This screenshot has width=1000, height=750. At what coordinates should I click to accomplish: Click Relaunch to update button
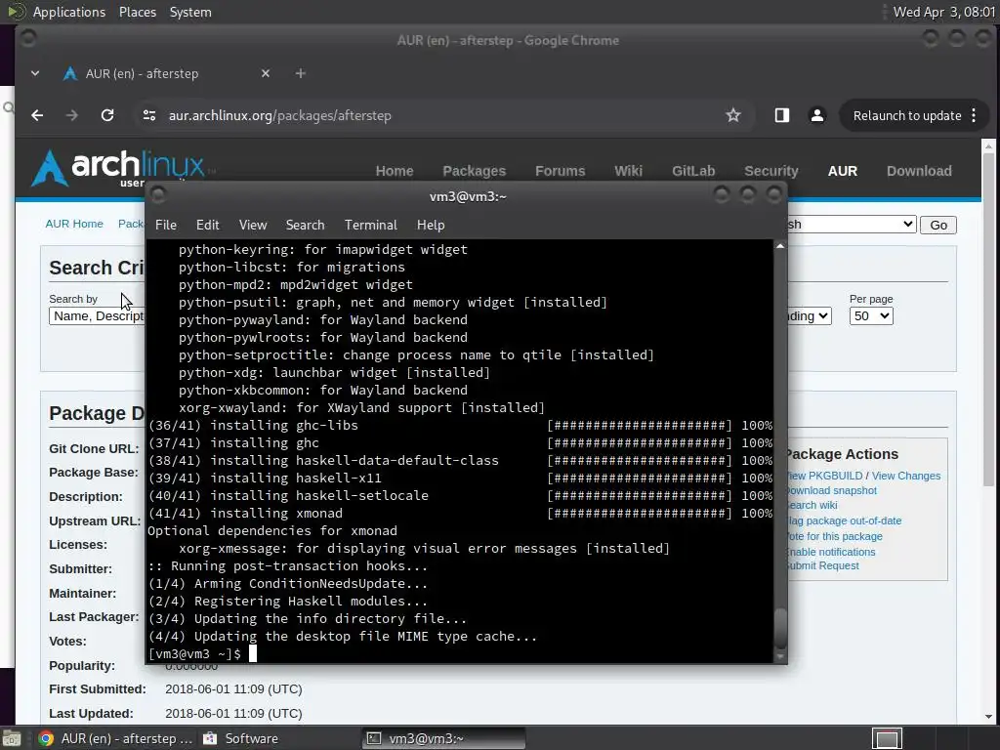click(907, 115)
